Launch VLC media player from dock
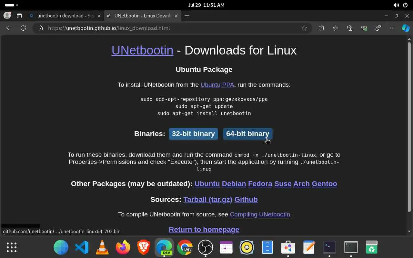 (102, 247)
